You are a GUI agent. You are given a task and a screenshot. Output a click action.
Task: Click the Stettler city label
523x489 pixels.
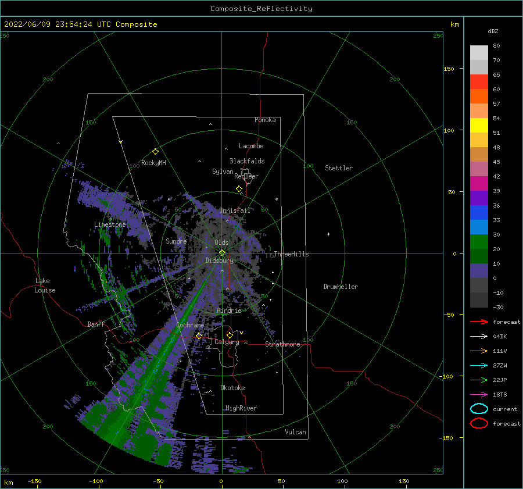pos(339,168)
